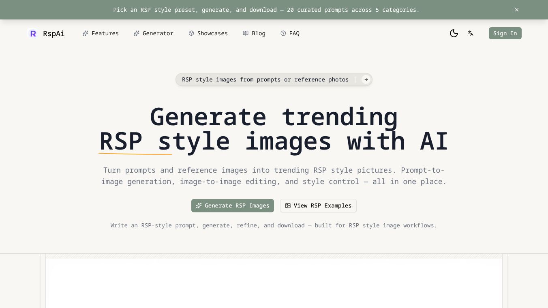Click the Sign In button
This screenshot has height=308, width=548.
[x=505, y=33]
